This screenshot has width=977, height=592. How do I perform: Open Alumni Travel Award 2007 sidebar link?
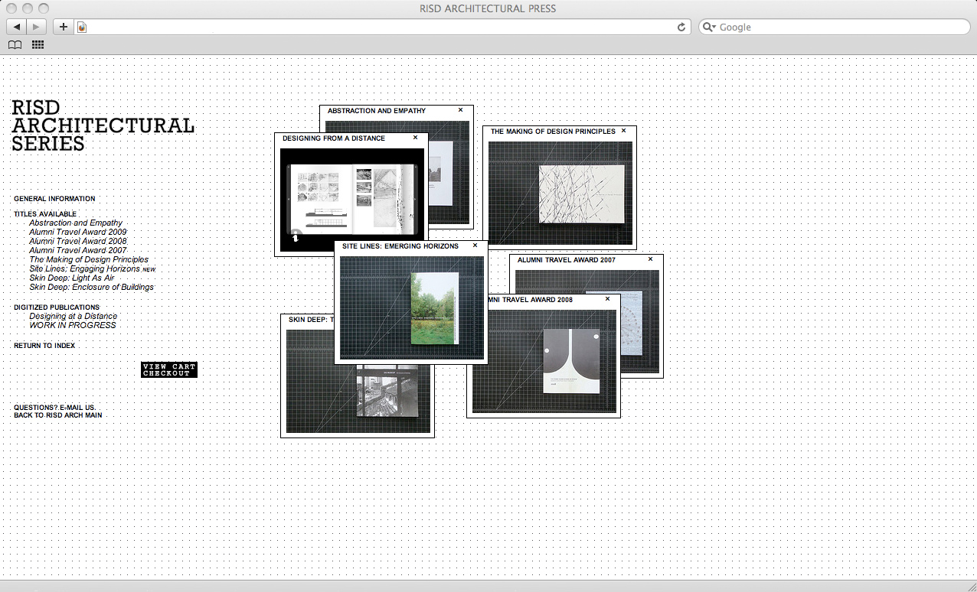[78, 250]
